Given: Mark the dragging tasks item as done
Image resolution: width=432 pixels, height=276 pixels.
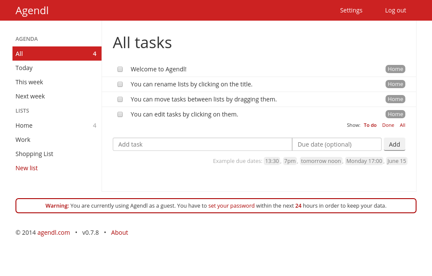Looking at the screenshot, I should coord(120,99).
